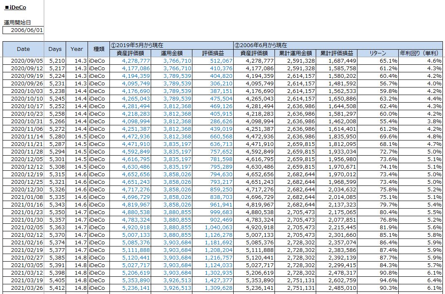Click the Year column header
The width and height of the screenshot is (445, 294).
click(x=77, y=49)
